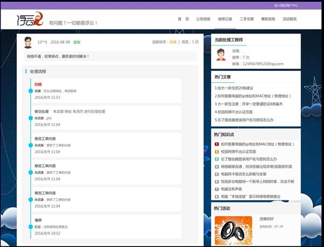Click the 填单 step heading
The width and height of the screenshot is (324, 247).
coord(38,220)
